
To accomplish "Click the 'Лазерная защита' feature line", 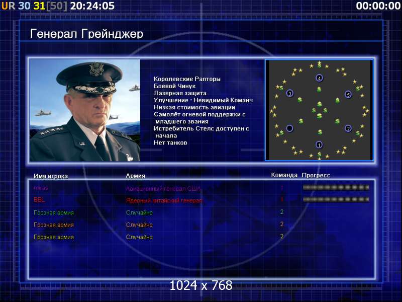I will click(x=180, y=93).
